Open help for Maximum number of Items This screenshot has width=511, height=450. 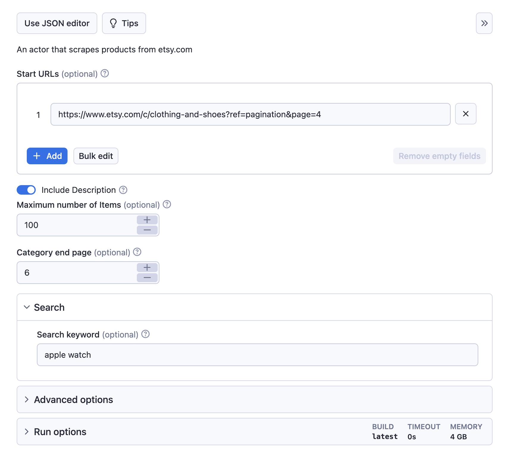167,204
